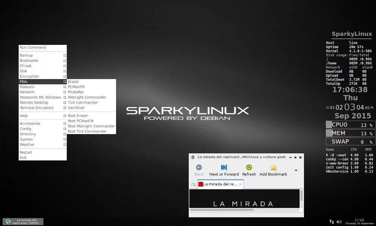
Task: Launch Xarchiver from Files submenu
Action: (x=91, y=108)
